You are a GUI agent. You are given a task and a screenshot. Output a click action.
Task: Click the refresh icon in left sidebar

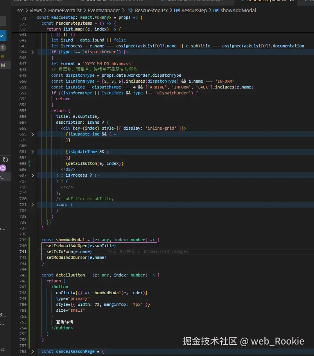point(5,160)
